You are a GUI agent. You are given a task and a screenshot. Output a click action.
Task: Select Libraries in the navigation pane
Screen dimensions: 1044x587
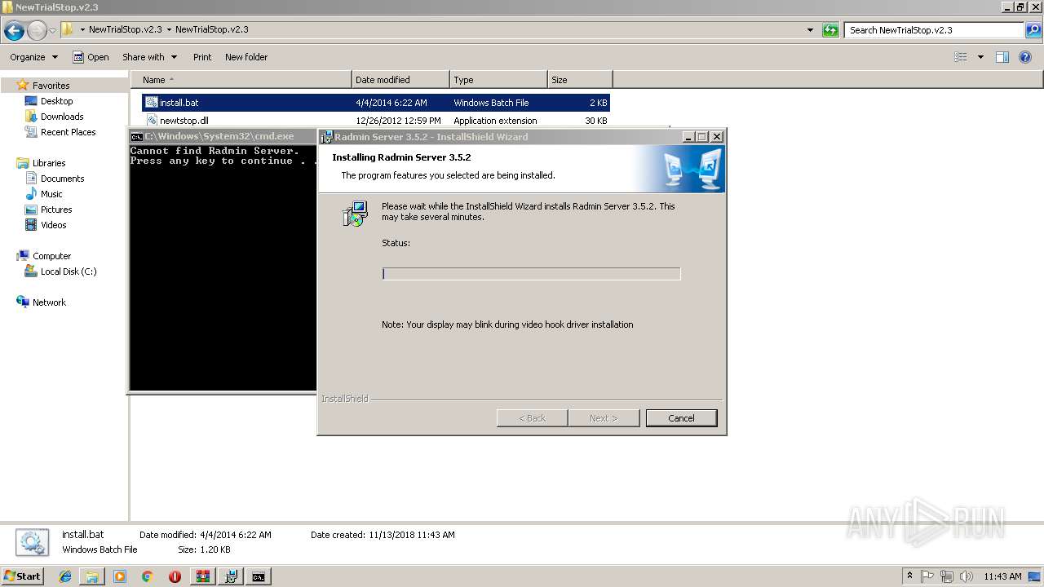tap(49, 163)
